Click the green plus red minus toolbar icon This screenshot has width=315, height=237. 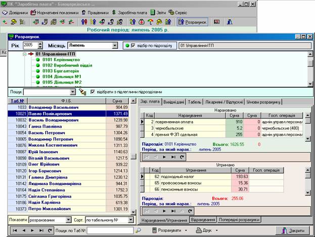tap(5, 22)
